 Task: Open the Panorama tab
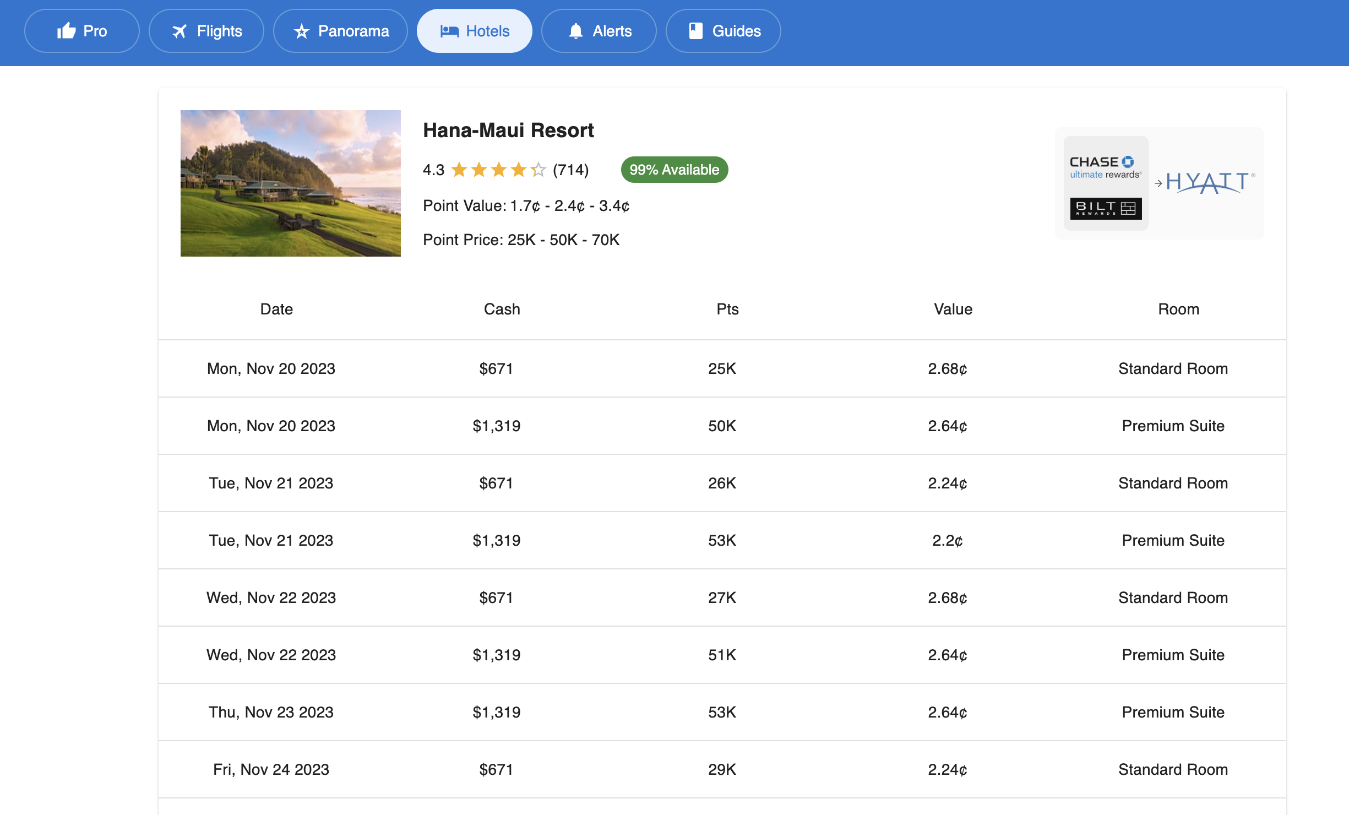(x=340, y=31)
